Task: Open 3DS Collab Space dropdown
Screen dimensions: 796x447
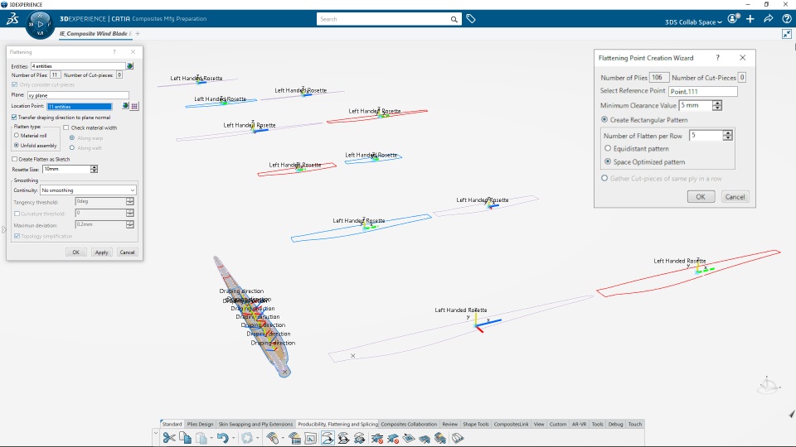Action: click(693, 22)
